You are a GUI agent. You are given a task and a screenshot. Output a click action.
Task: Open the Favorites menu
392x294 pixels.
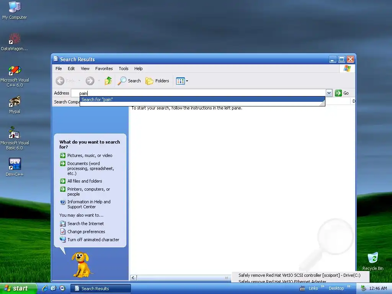click(104, 69)
